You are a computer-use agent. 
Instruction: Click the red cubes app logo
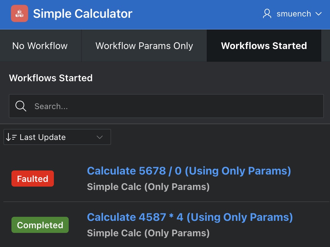pyautogui.click(x=20, y=14)
